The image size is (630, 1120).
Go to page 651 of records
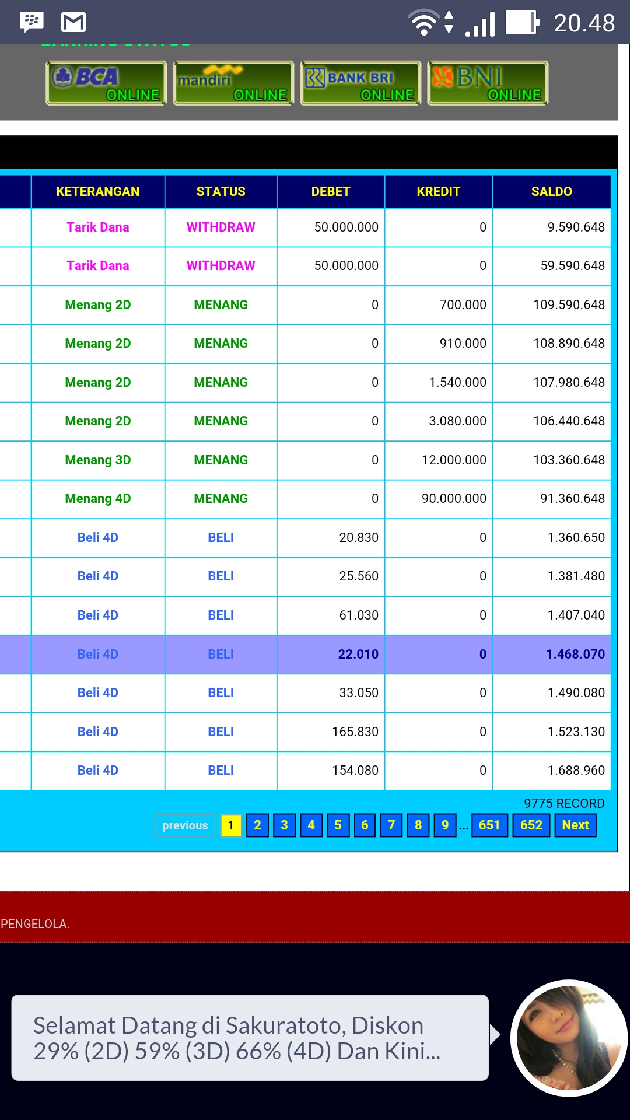pos(489,825)
